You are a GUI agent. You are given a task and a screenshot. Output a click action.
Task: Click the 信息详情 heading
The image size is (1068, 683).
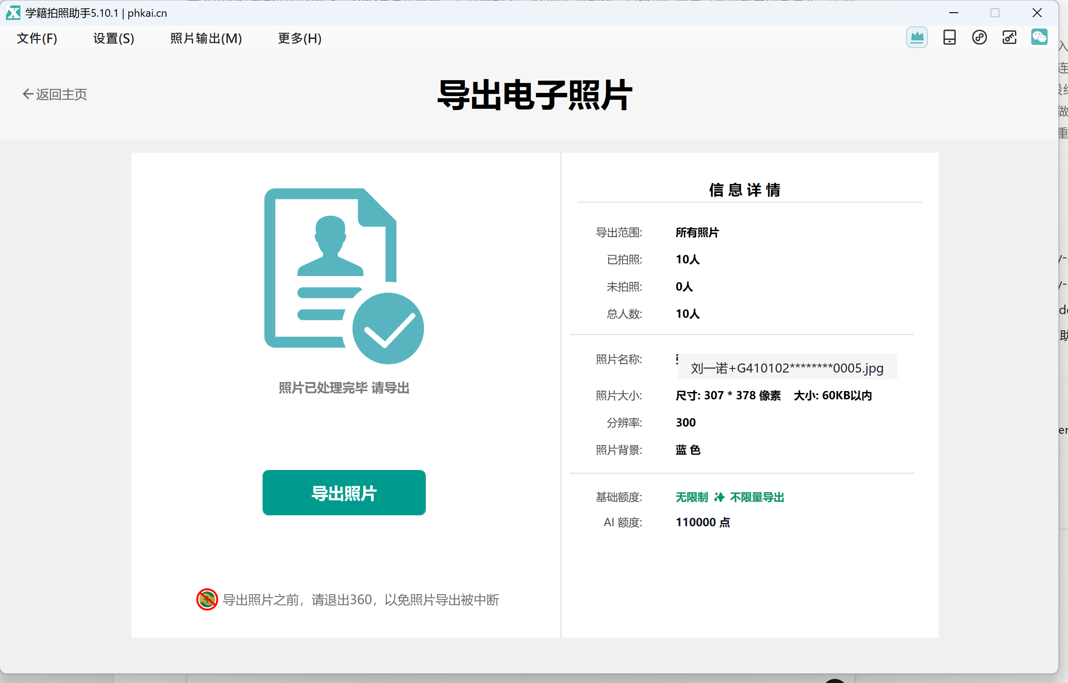pos(745,190)
